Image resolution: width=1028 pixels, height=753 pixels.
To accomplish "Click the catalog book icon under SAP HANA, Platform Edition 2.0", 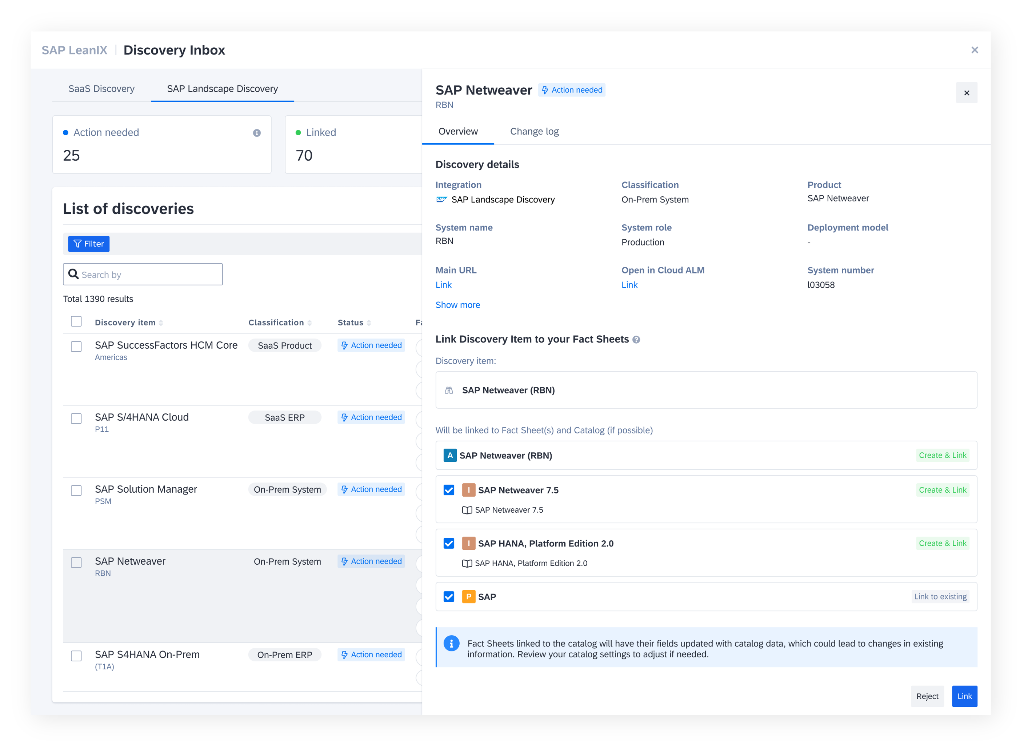I will coord(467,563).
